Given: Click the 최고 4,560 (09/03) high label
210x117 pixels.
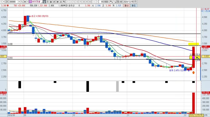Looking at the screenshot, I should pyautogui.click(x=40, y=16).
